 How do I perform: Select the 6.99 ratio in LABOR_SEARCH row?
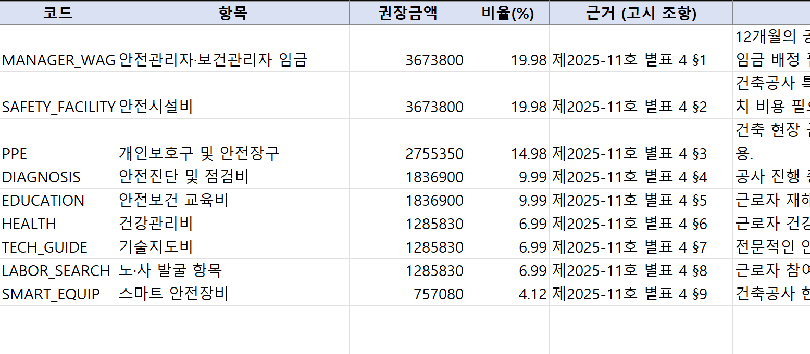pos(507,270)
